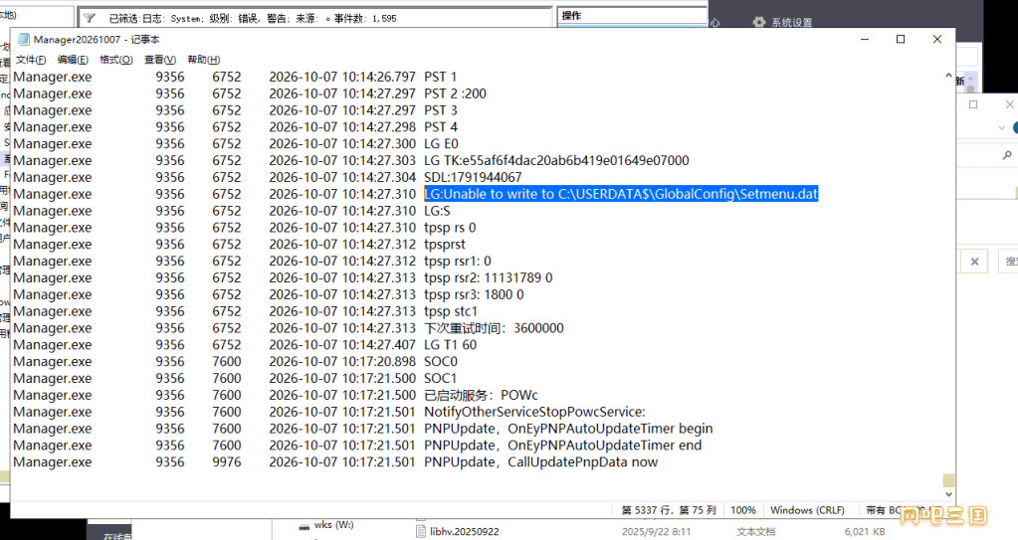This screenshot has height=540, width=1018.
Task: Click the Event Viewer filter summary text
Action: pos(253,19)
